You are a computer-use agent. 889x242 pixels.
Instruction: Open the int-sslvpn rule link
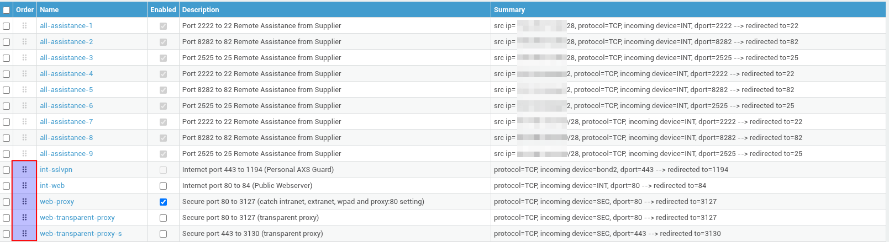point(56,170)
